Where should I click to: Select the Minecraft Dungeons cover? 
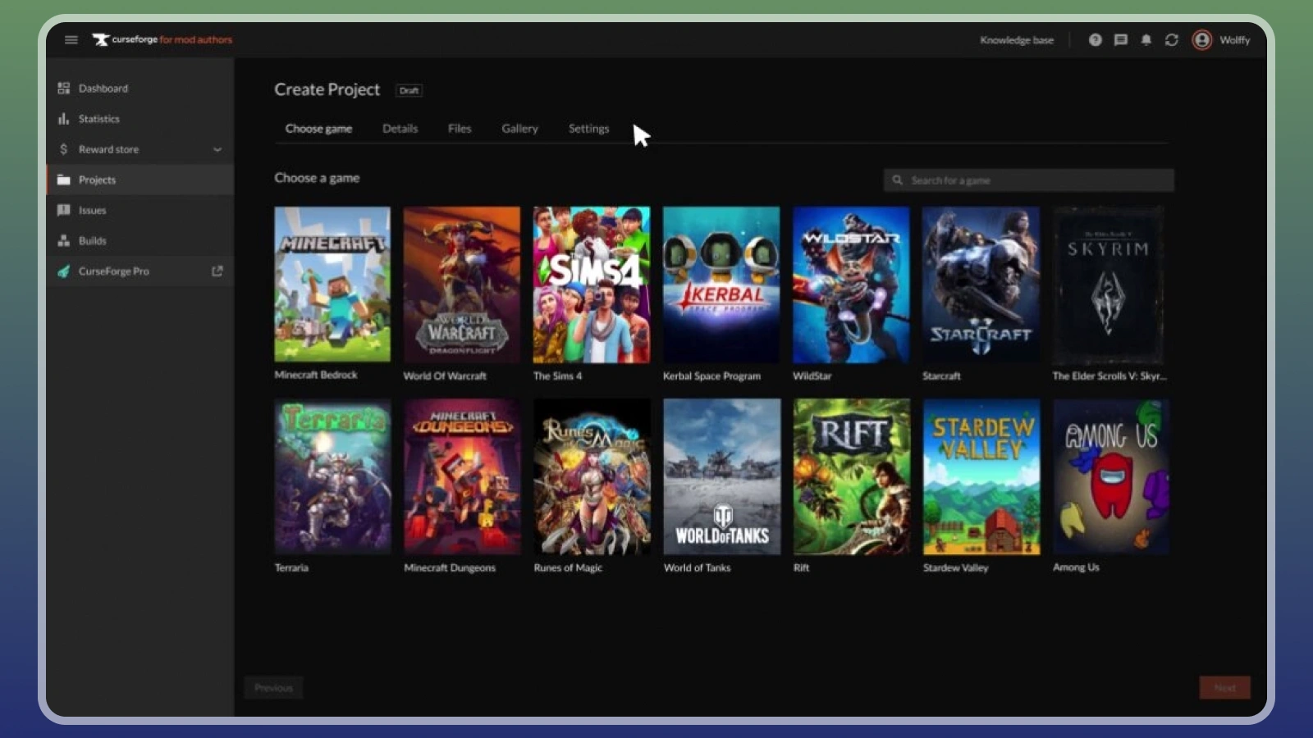pyautogui.click(x=462, y=476)
